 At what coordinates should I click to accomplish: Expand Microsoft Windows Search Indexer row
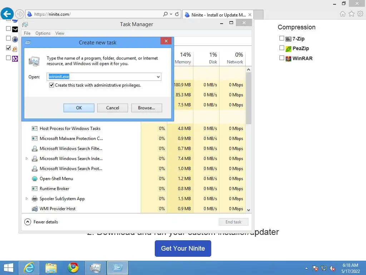[x=26, y=159]
